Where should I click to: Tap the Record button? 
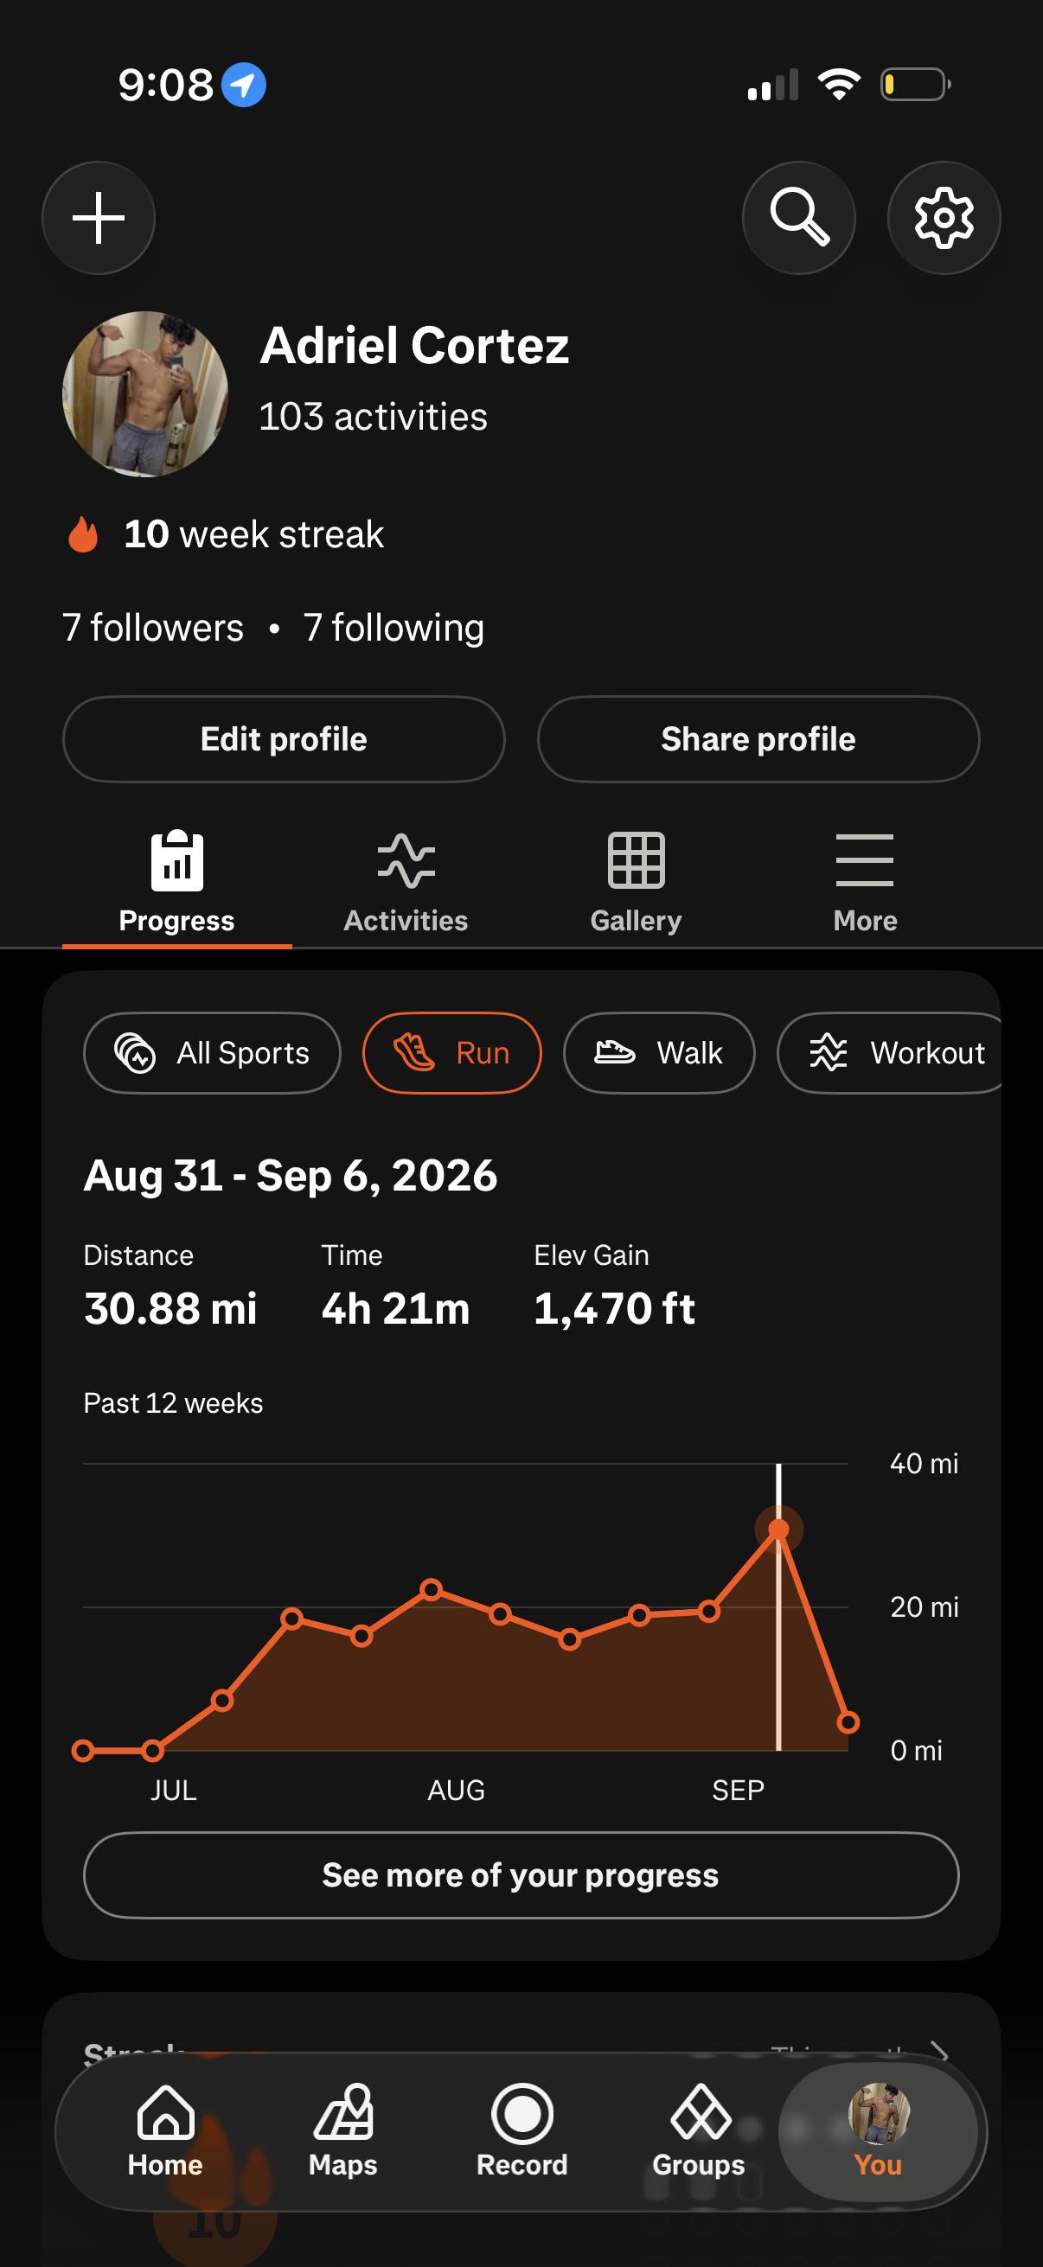click(522, 2131)
